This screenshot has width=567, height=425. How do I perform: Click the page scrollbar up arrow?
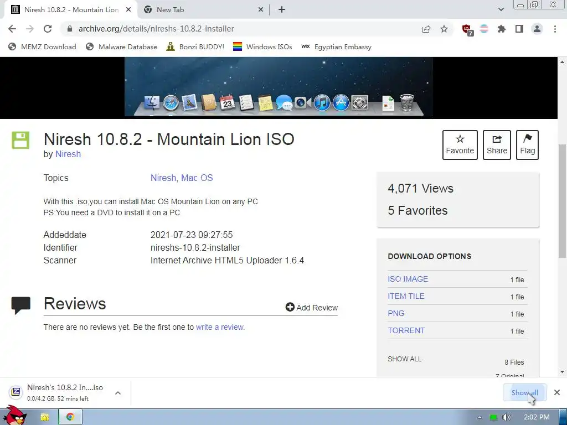563,62
